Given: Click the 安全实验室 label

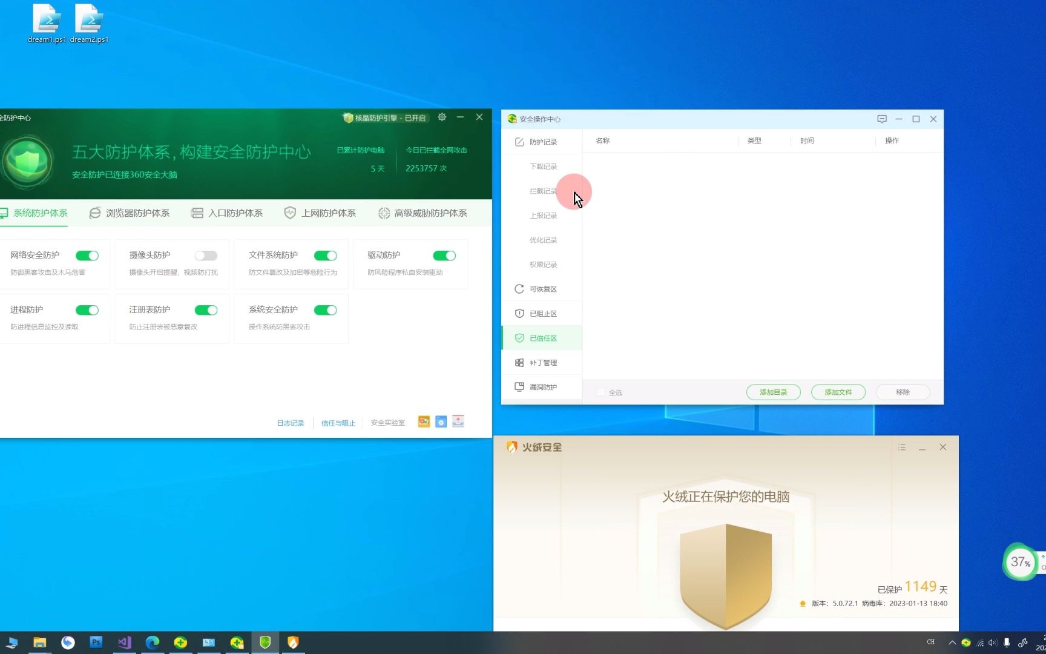Looking at the screenshot, I should [388, 423].
